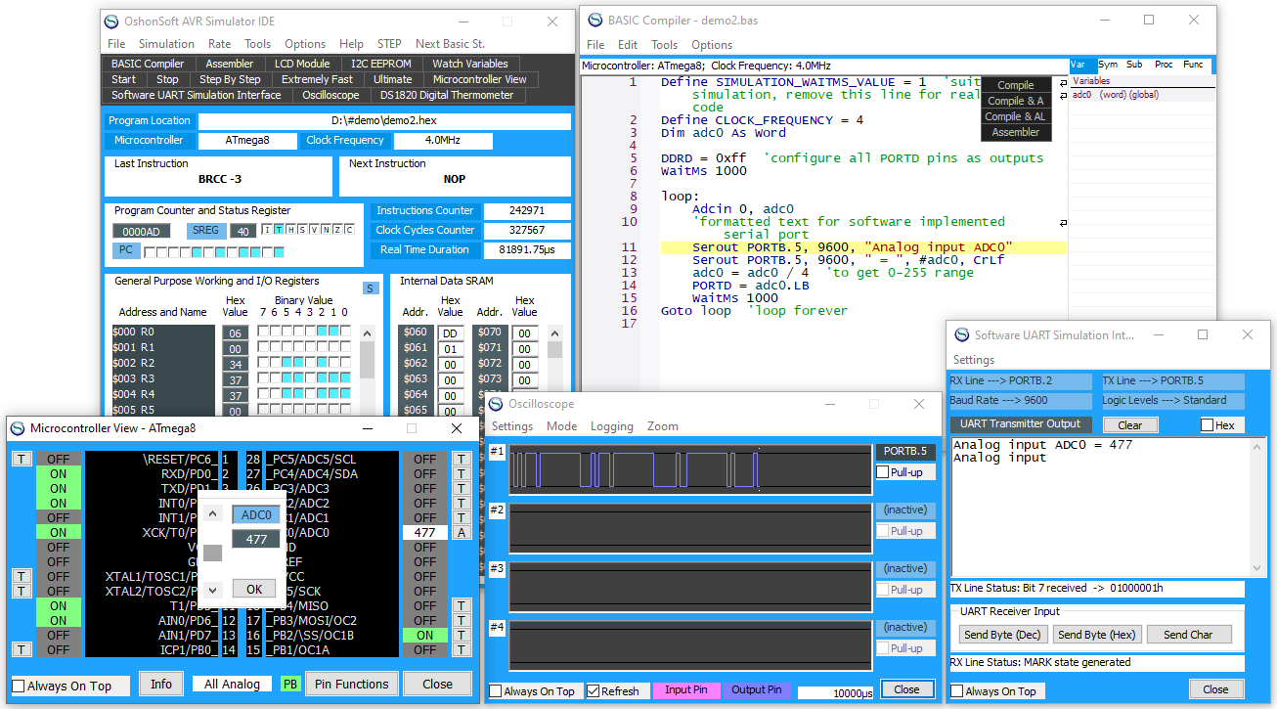Choose Assembler from the compile popup menu
The height and width of the screenshot is (709, 1277).
1016,132
